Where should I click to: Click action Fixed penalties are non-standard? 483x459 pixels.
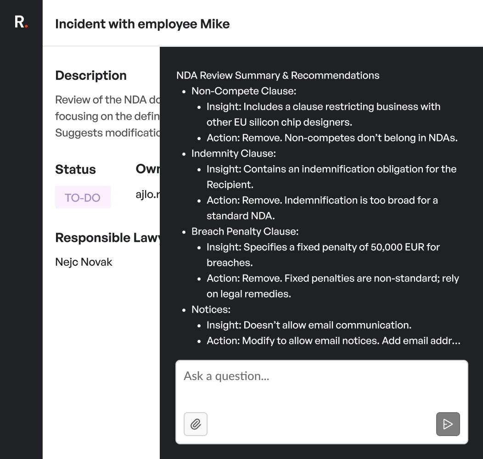[x=333, y=286]
